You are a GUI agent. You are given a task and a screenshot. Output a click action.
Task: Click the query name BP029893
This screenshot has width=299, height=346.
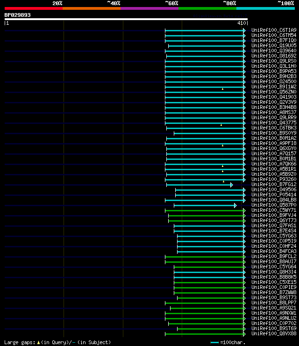[17, 15]
